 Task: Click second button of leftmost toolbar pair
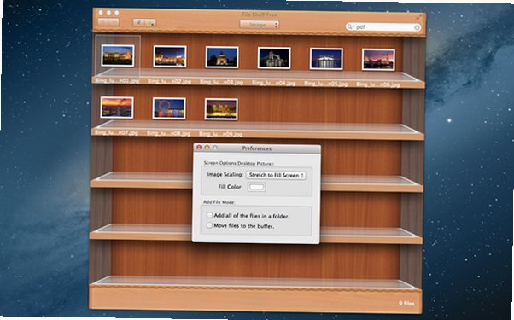(x=114, y=22)
